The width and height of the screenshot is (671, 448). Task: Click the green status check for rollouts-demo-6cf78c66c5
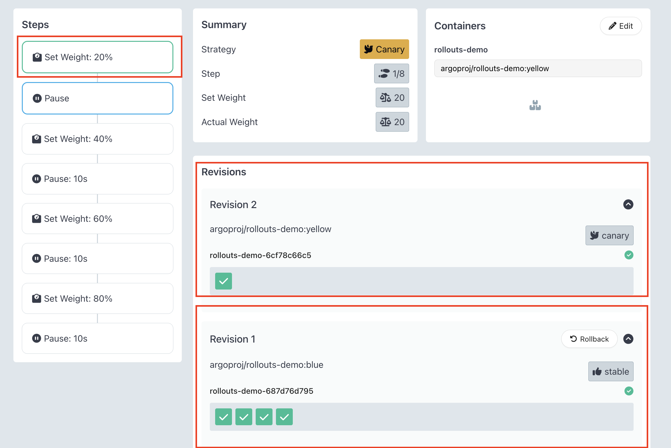629,255
